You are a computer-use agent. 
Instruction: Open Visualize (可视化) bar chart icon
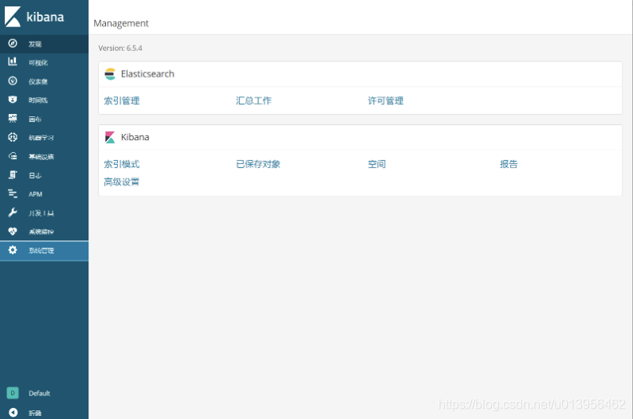pos(13,61)
